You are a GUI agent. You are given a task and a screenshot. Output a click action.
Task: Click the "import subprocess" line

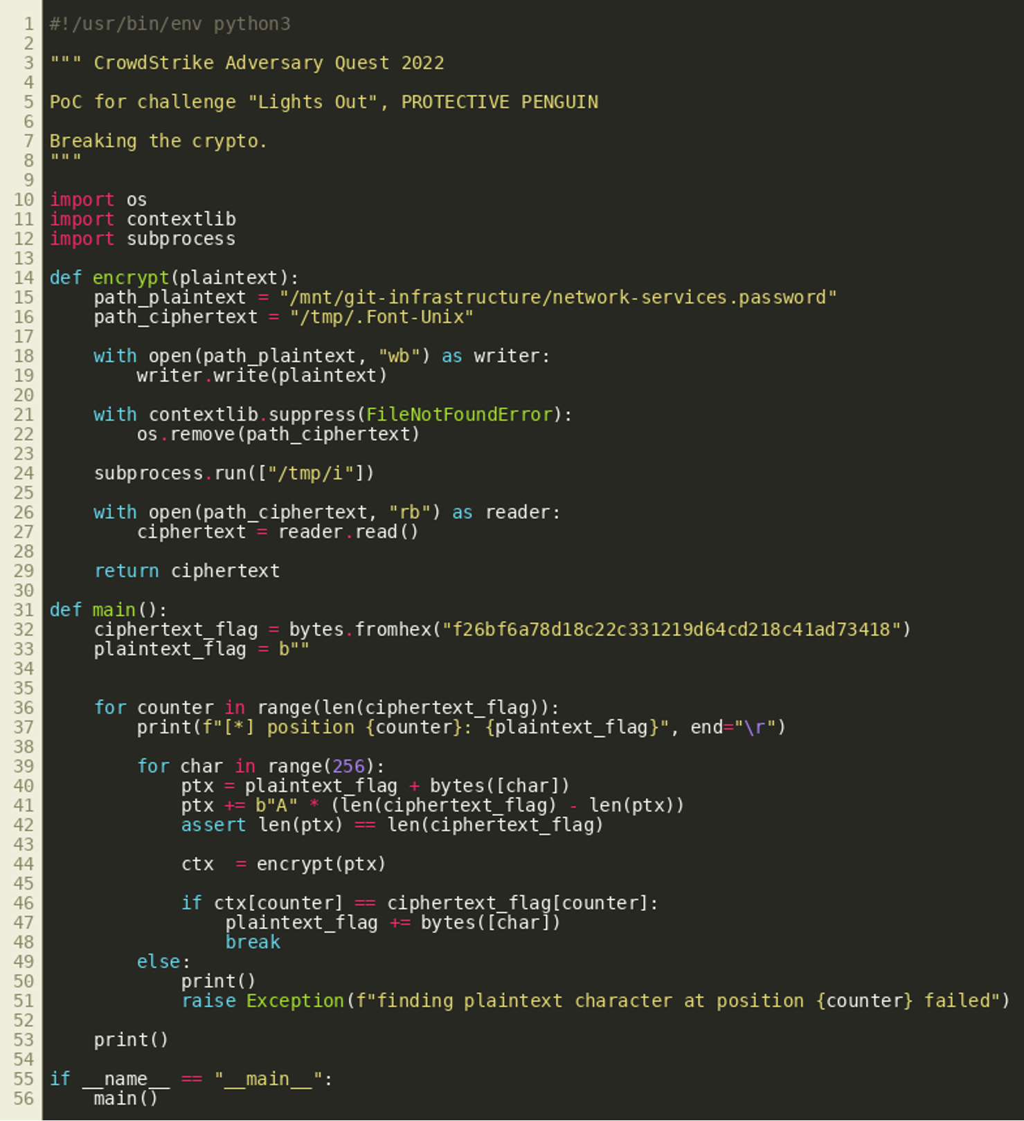click(143, 239)
